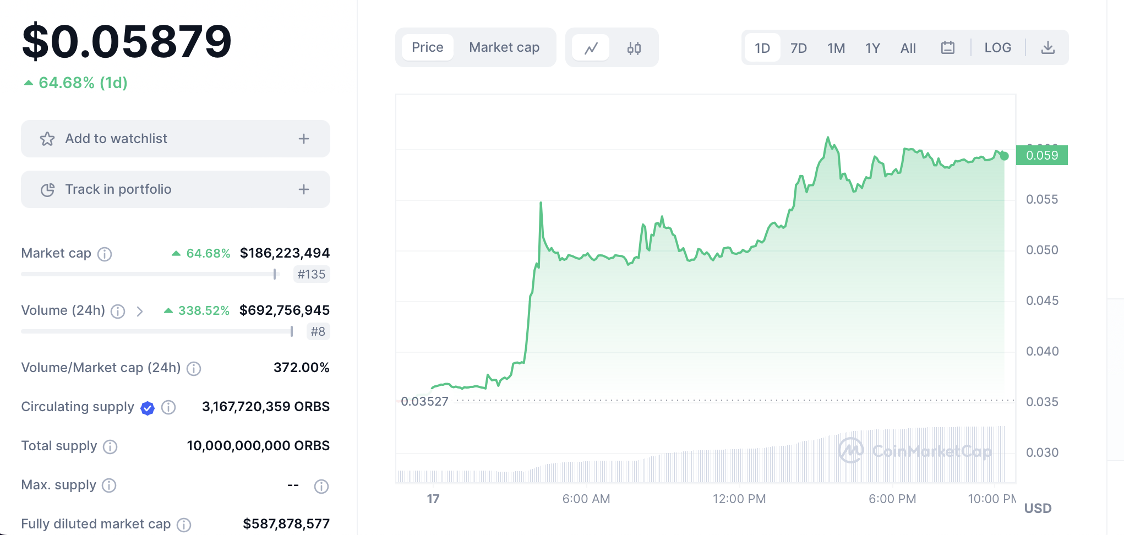Click the Market cap info icon
Screen dimensions: 1124x535
click(105, 254)
